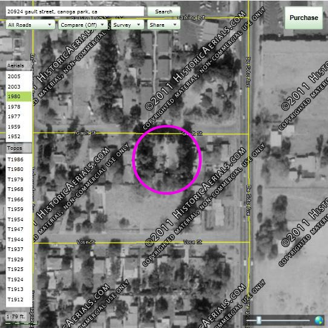
Task: Select the 2003 aerial year
Action: click(19, 87)
